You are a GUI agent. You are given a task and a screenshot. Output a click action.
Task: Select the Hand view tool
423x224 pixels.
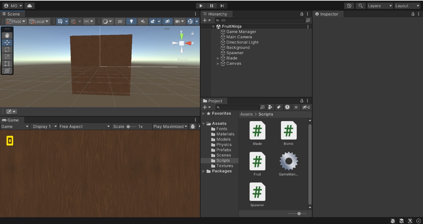coord(7,35)
